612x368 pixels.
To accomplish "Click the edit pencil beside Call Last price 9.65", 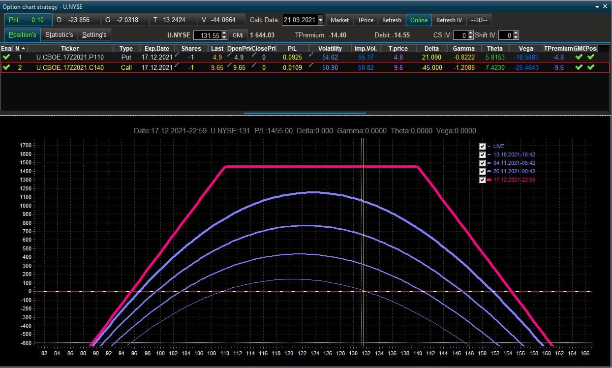I will 229,65.
